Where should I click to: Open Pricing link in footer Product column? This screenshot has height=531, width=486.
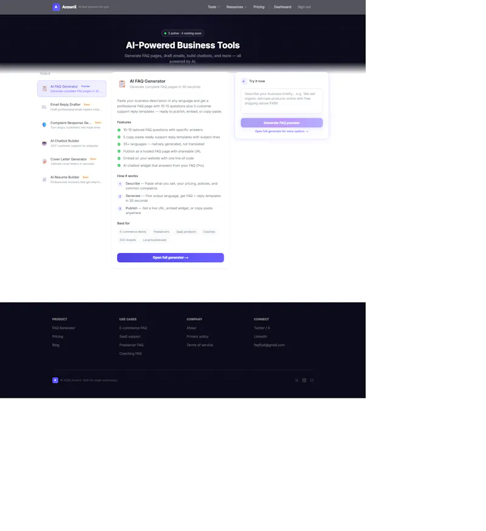(58, 336)
